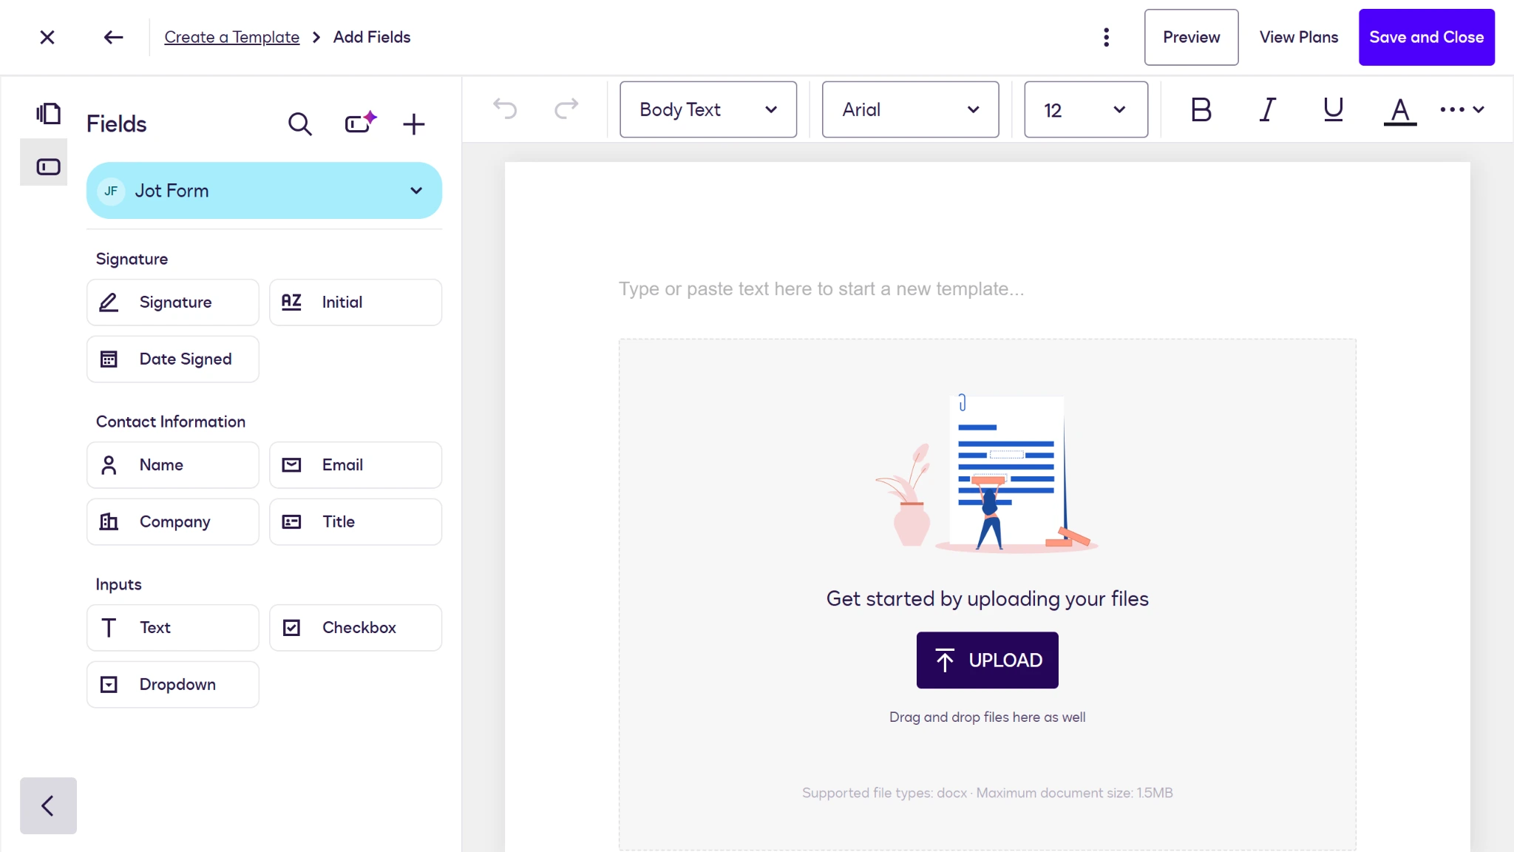Select the Dropdown input field
Screen dimensions: 1514x852
tap(172, 684)
